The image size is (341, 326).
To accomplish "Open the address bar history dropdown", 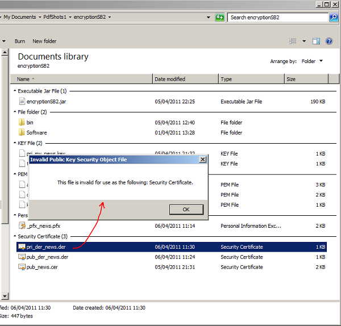I will click(209, 17).
